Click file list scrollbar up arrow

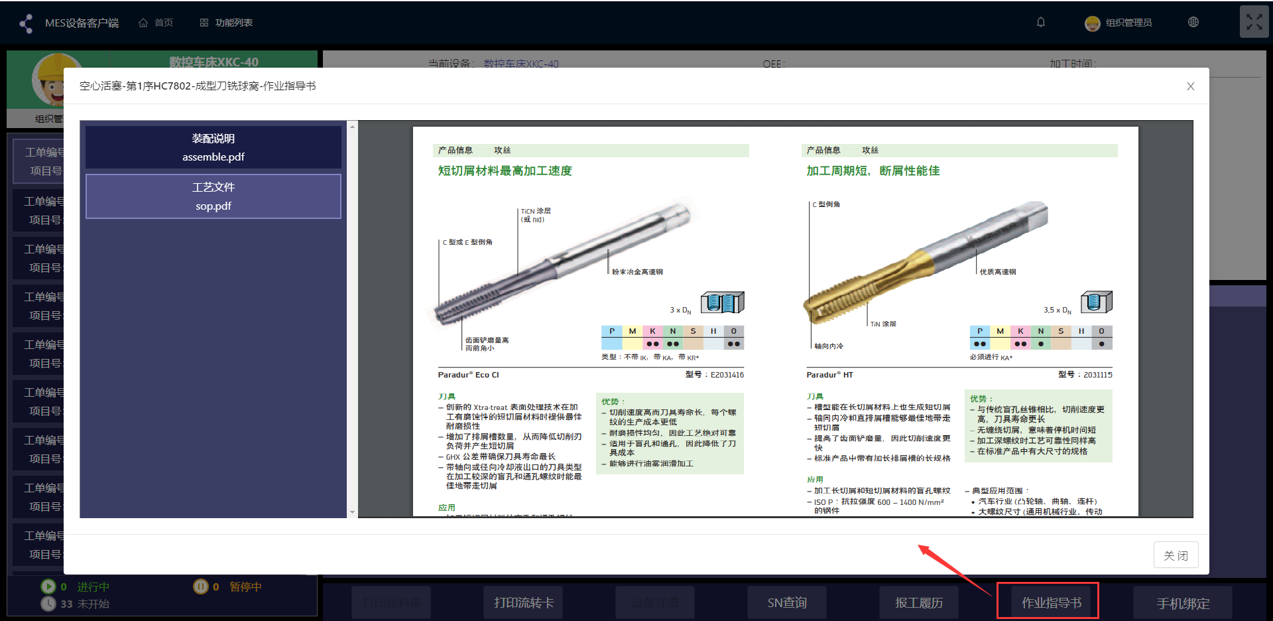353,126
